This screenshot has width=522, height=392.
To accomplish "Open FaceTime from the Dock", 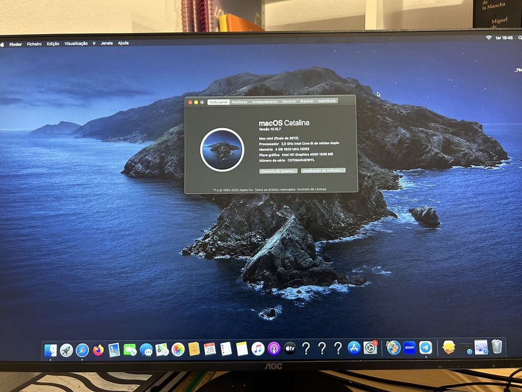I will click(130, 349).
